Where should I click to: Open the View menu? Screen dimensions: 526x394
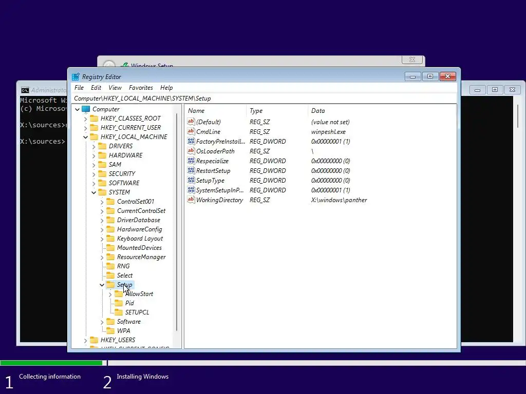[x=115, y=87]
